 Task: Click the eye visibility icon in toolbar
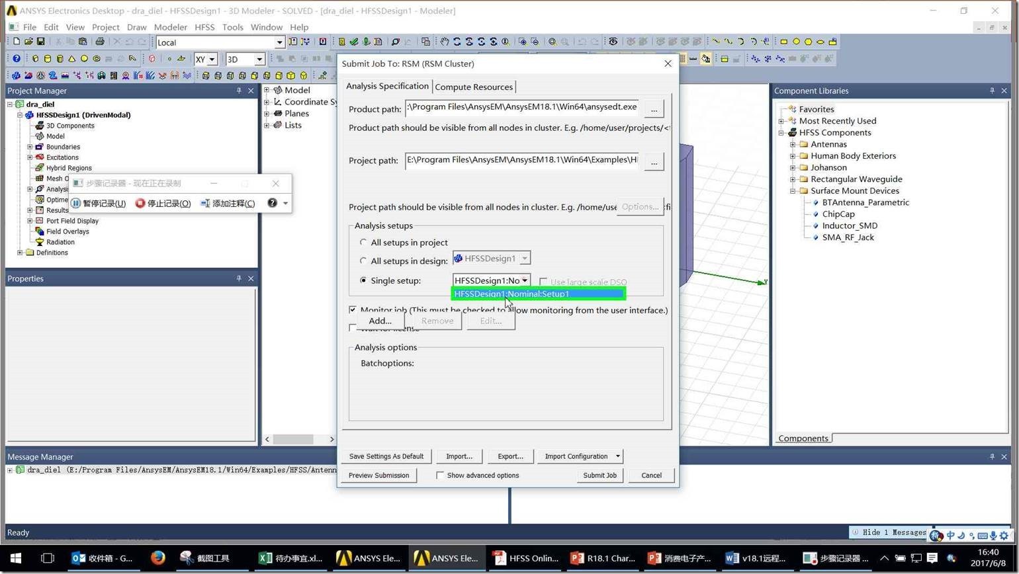click(x=613, y=42)
